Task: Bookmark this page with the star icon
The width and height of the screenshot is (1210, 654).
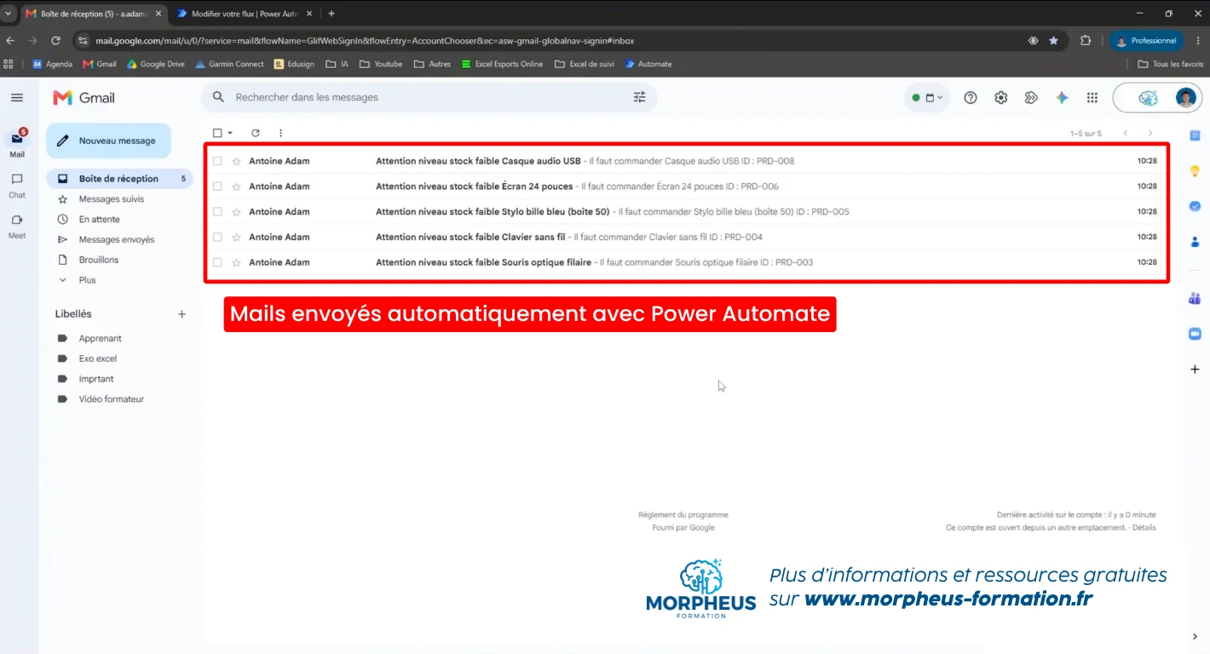Action: click(1054, 41)
